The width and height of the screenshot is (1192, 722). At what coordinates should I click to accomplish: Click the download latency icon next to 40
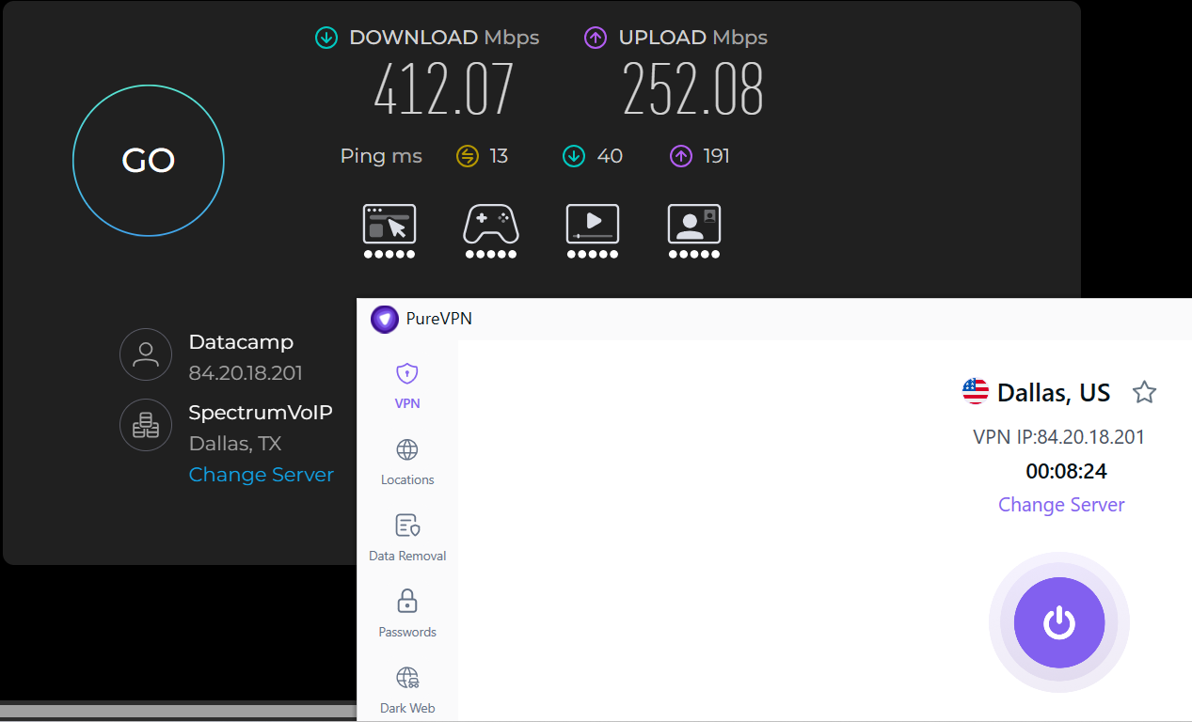(574, 156)
